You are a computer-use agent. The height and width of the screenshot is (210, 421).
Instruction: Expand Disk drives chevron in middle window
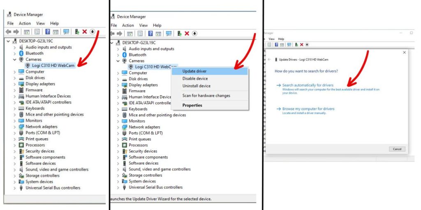coord(118,79)
